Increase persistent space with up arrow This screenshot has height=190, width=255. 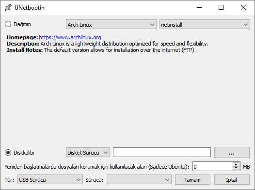236,164
